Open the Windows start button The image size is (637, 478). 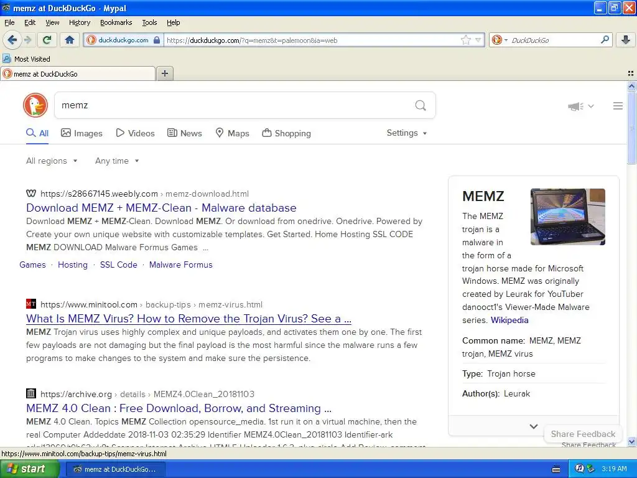click(x=29, y=469)
